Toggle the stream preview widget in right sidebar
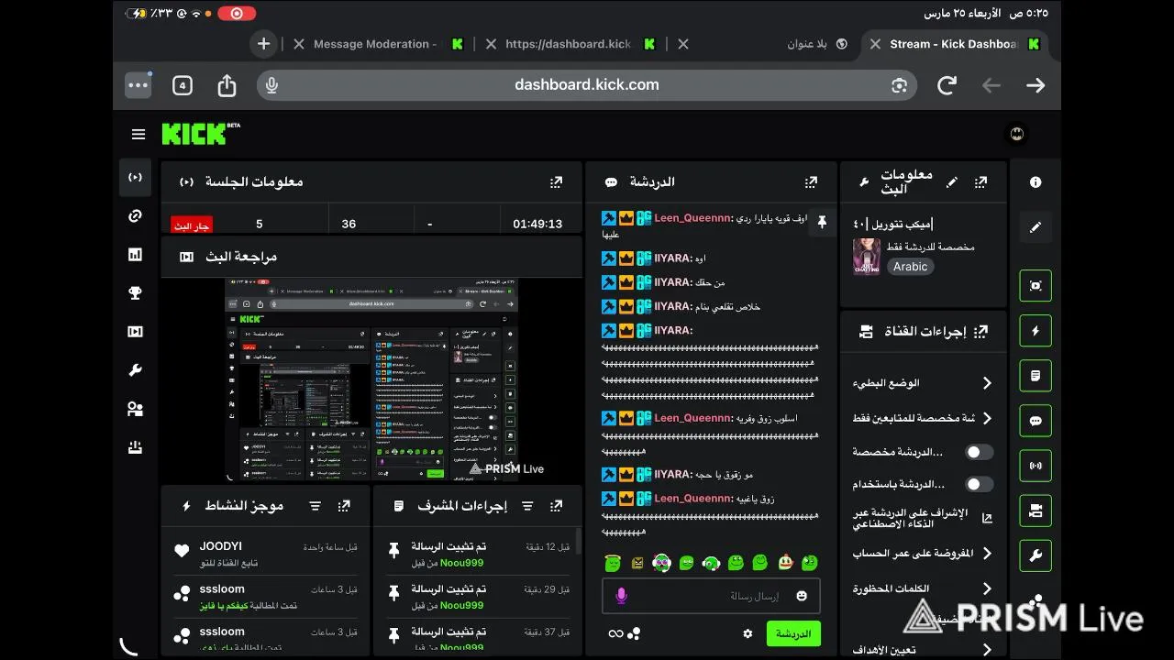The width and height of the screenshot is (1174, 660). (x=1036, y=286)
